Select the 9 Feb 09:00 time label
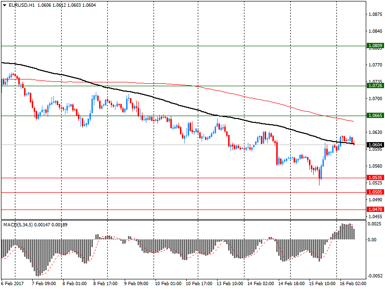The height and width of the screenshot is (289, 385). (x=136, y=283)
